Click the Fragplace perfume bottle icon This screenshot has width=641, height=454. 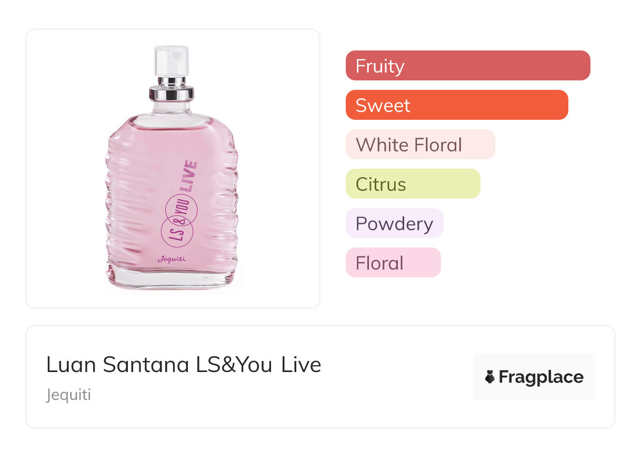point(490,377)
